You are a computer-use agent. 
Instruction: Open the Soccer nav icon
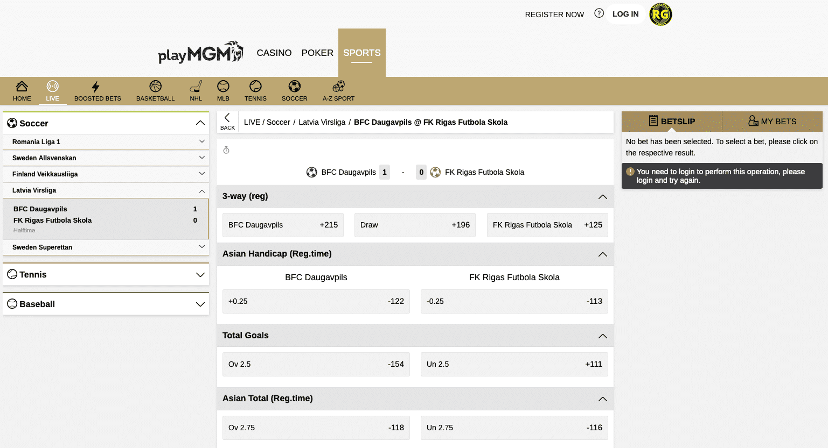click(x=294, y=86)
